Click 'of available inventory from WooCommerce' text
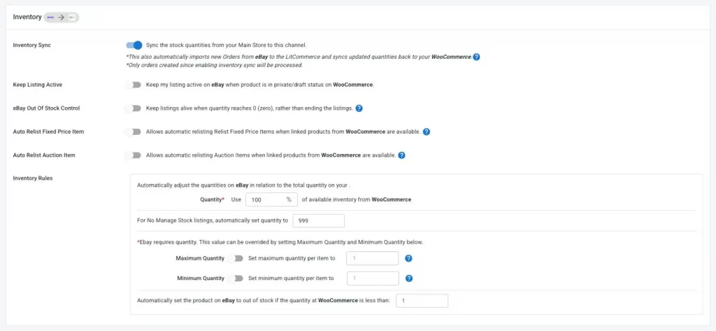 click(357, 199)
